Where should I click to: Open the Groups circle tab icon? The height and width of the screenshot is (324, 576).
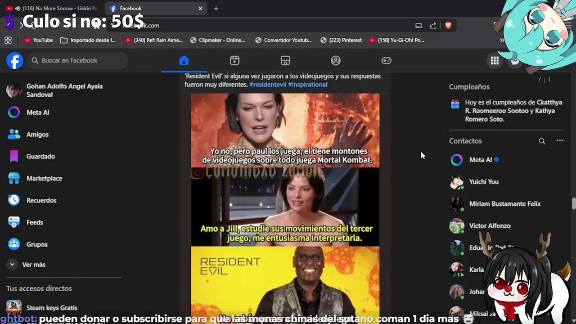(336, 60)
